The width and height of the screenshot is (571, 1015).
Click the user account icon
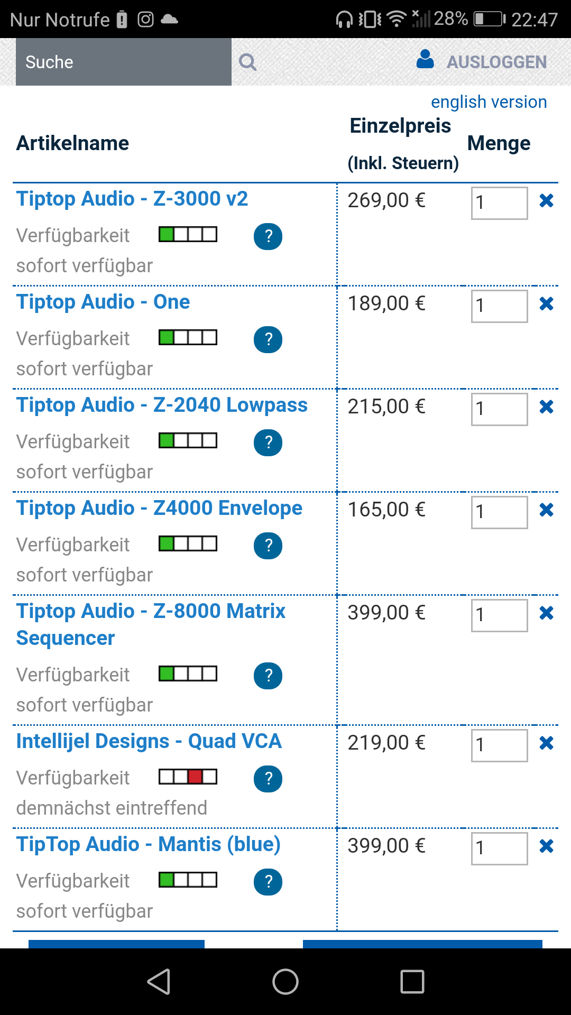(425, 59)
